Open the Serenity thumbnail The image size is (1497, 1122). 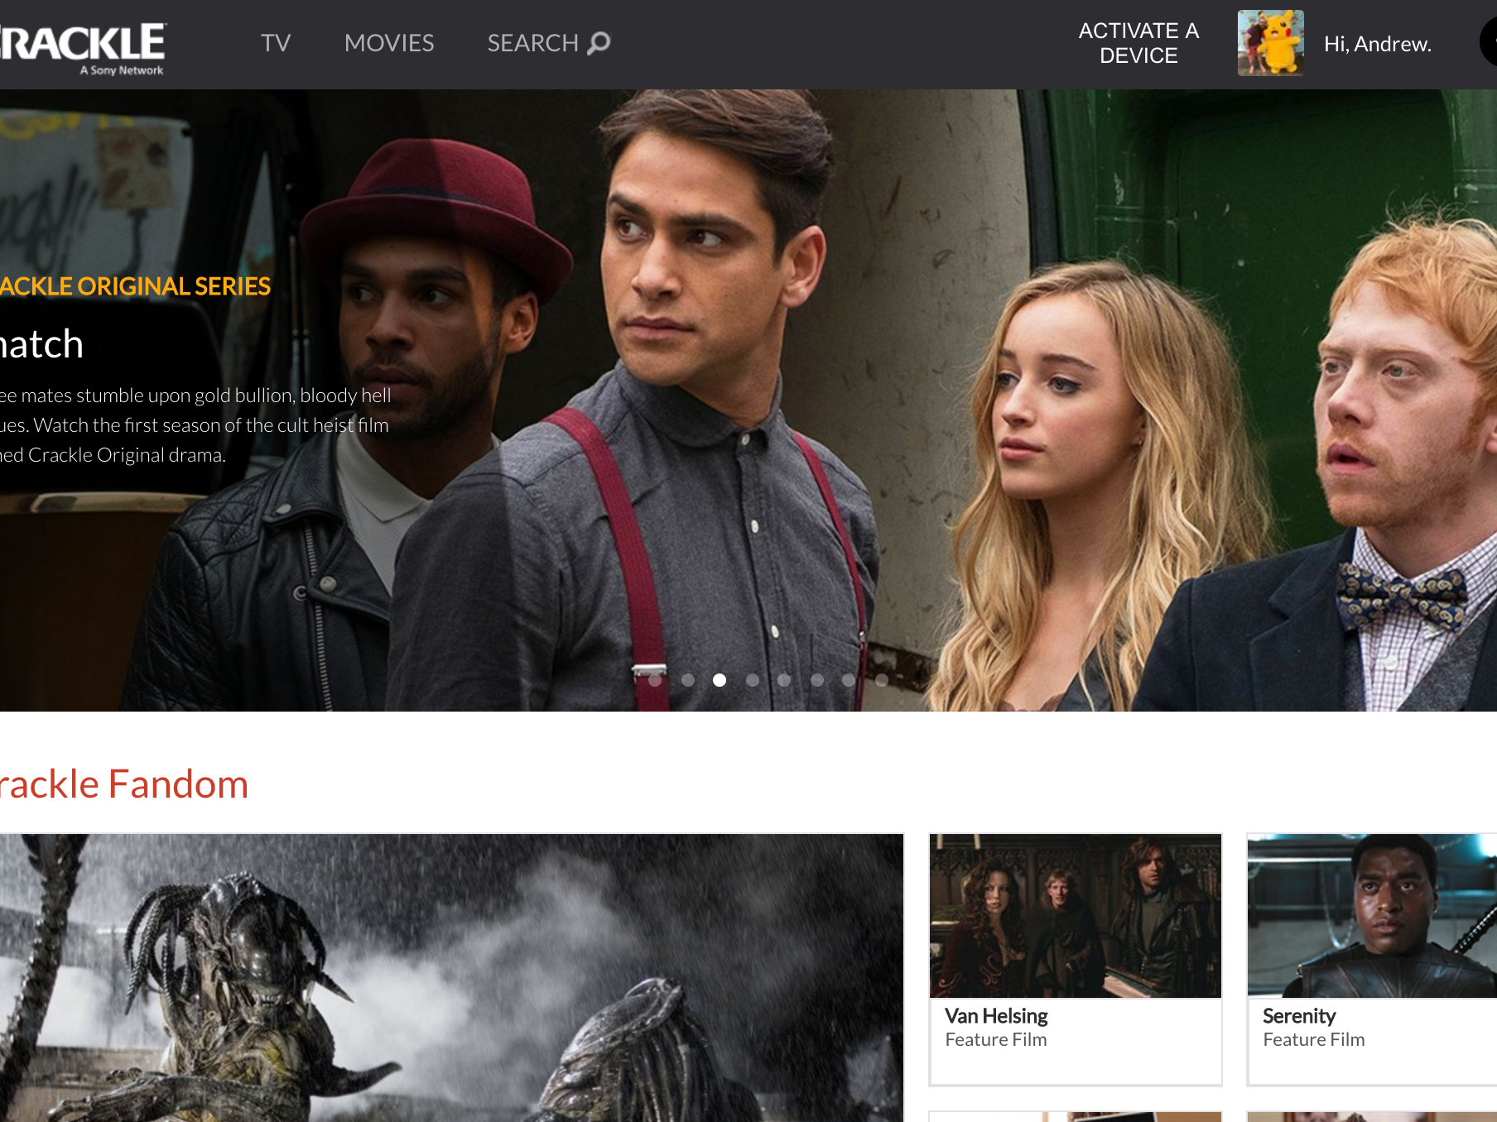point(1372,916)
